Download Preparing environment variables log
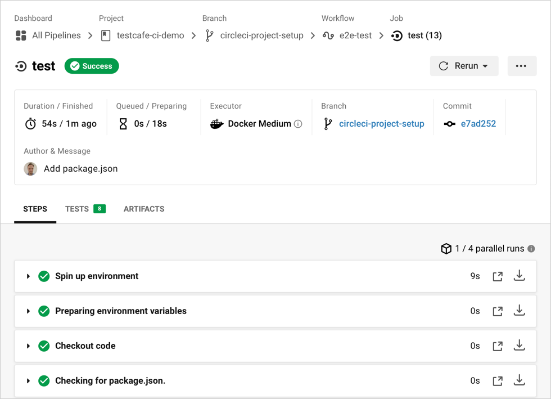The height and width of the screenshot is (399, 551). [520, 311]
